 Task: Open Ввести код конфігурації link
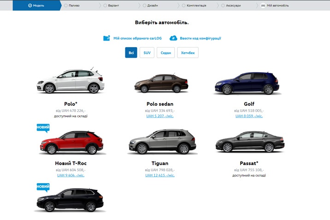click(x=200, y=38)
